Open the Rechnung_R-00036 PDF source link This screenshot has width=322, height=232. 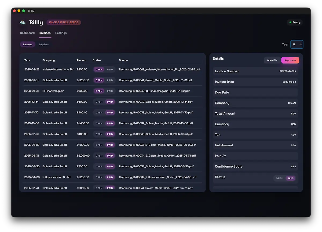(x=156, y=134)
